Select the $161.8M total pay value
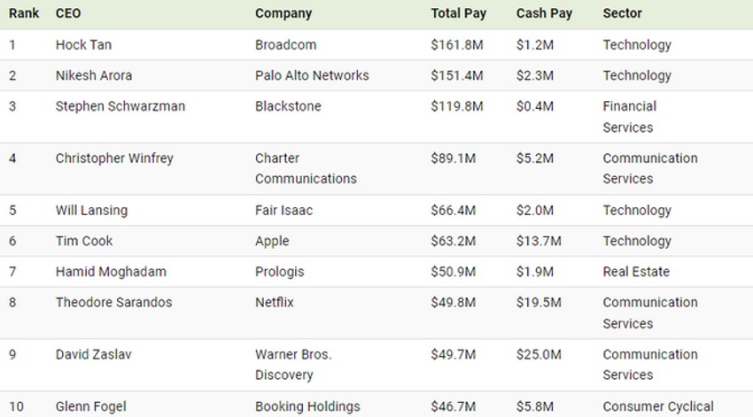Viewport: 753px width, 417px height. pos(457,45)
